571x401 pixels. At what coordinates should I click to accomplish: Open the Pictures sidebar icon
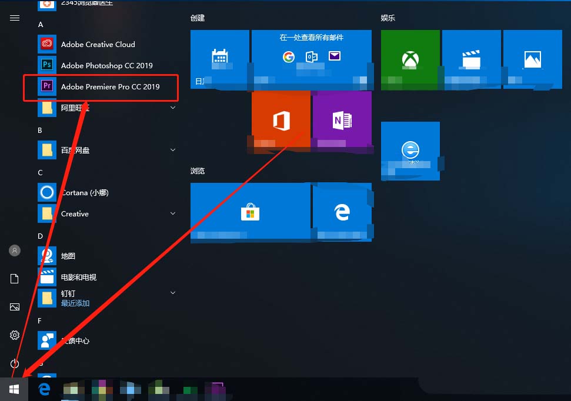[x=15, y=307]
